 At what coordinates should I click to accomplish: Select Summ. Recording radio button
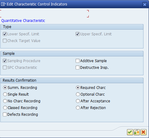5,88
